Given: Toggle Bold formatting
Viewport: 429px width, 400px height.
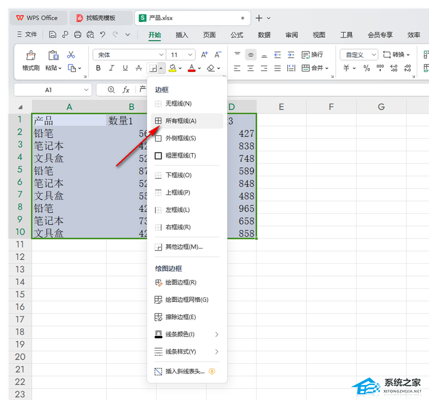Looking at the screenshot, I should (99, 68).
